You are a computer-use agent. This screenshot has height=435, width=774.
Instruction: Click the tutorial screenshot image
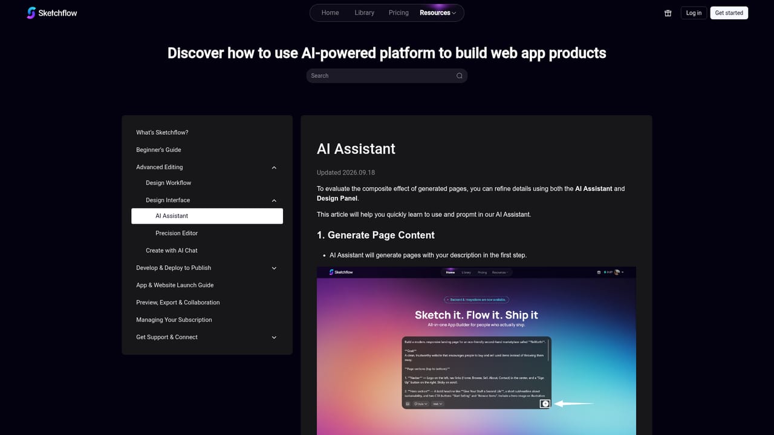(x=476, y=351)
